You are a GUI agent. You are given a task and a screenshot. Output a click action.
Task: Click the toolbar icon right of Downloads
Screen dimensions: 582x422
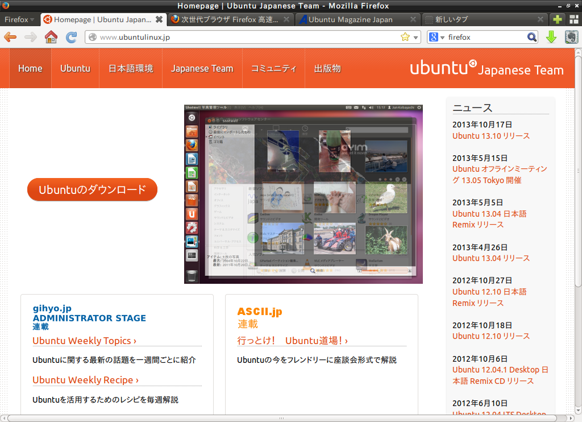[x=572, y=37]
